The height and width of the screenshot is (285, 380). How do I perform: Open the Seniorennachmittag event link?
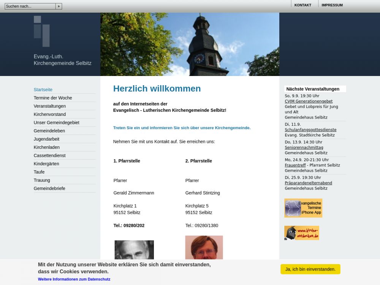[x=304, y=147]
